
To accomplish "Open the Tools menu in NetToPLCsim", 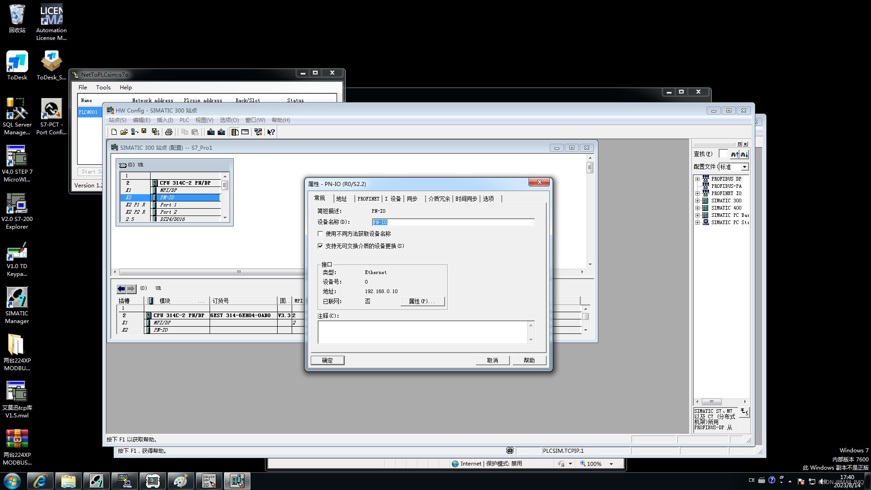I will click(x=103, y=88).
